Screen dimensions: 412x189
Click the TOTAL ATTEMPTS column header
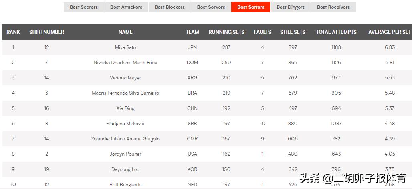point(336,32)
